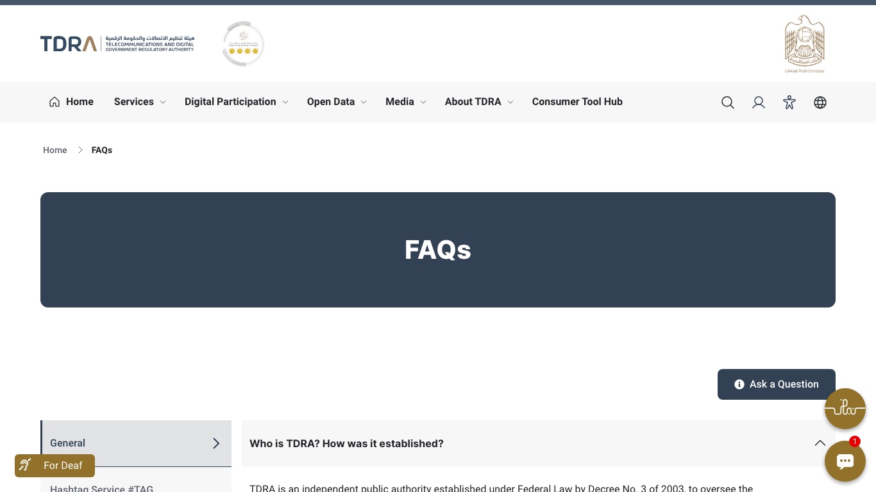Click Home in the navigation bar
Viewport: 876px width, 492px height.
[80, 102]
